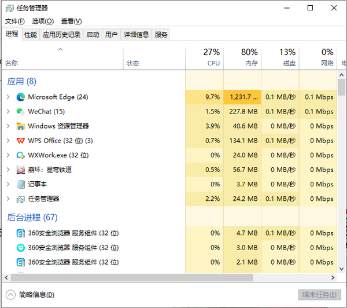This screenshot has width=347, height=308.
Task: Click WPS Office memory value 134.1 MB
Action: tap(243, 141)
